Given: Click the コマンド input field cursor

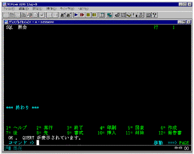Looking at the screenshot, I should click(x=38, y=143).
